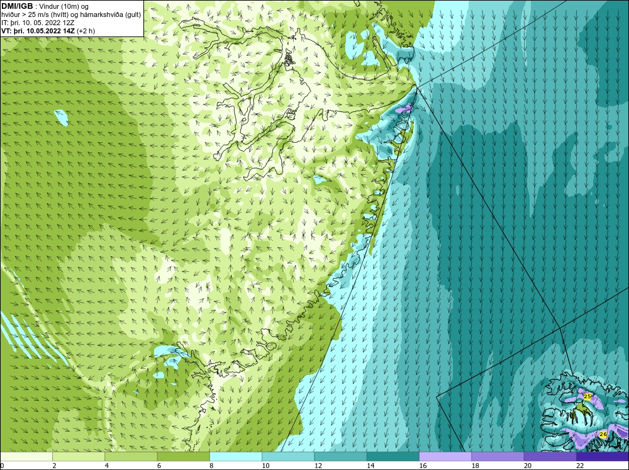Click legend scale number '12'
Screen dimensions: 629x470
coord(318,466)
